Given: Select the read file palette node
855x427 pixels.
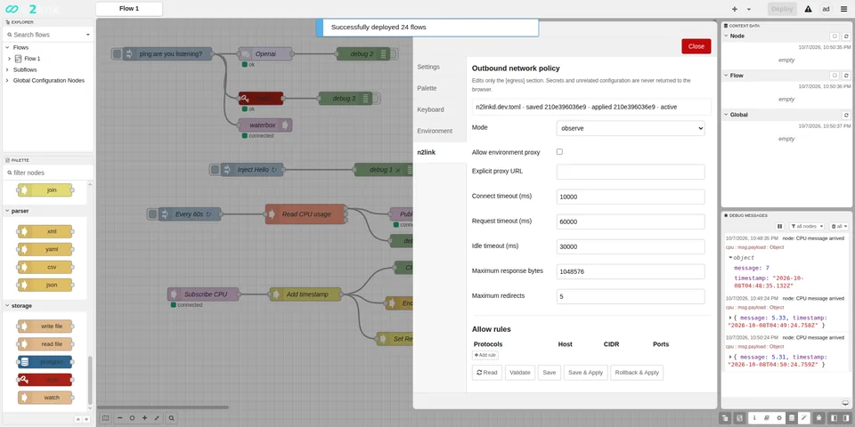Looking at the screenshot, I should pyautogui.click(x=45, y=344).
